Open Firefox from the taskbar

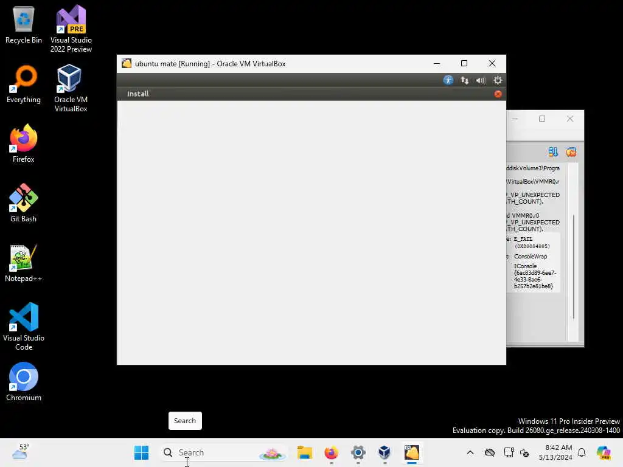point(332,452)
